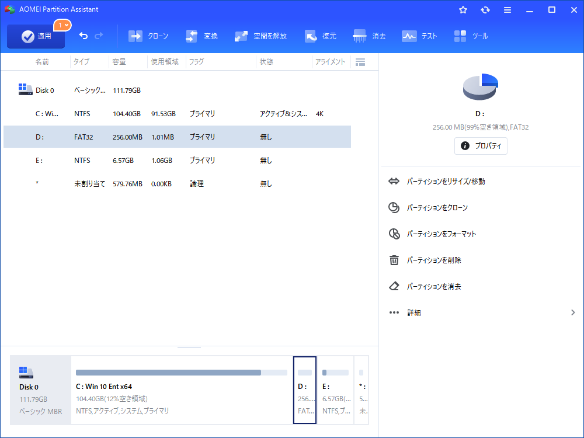Select Resize/Move Partition (パーティションをリサイズ/移動)
This screenshot has width=584, height=438.
pos(446,182)
